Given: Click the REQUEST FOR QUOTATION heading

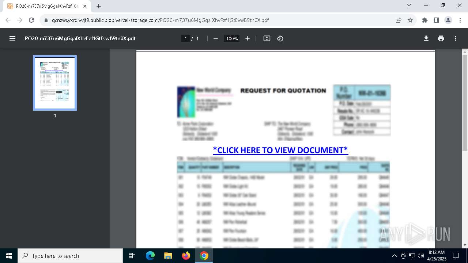Looking at the screenshot, I should [x=283, y=91].
